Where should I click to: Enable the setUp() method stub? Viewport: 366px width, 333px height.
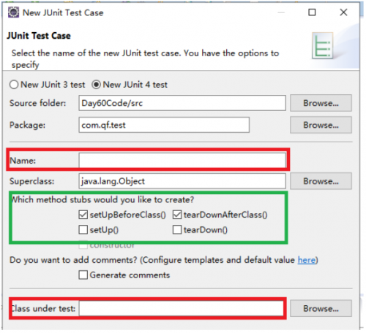coord(83,229)
